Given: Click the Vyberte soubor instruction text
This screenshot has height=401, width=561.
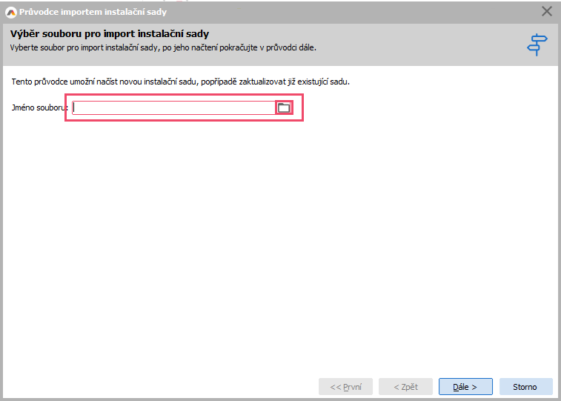Looking at the screenshot, I should point(163,47).
